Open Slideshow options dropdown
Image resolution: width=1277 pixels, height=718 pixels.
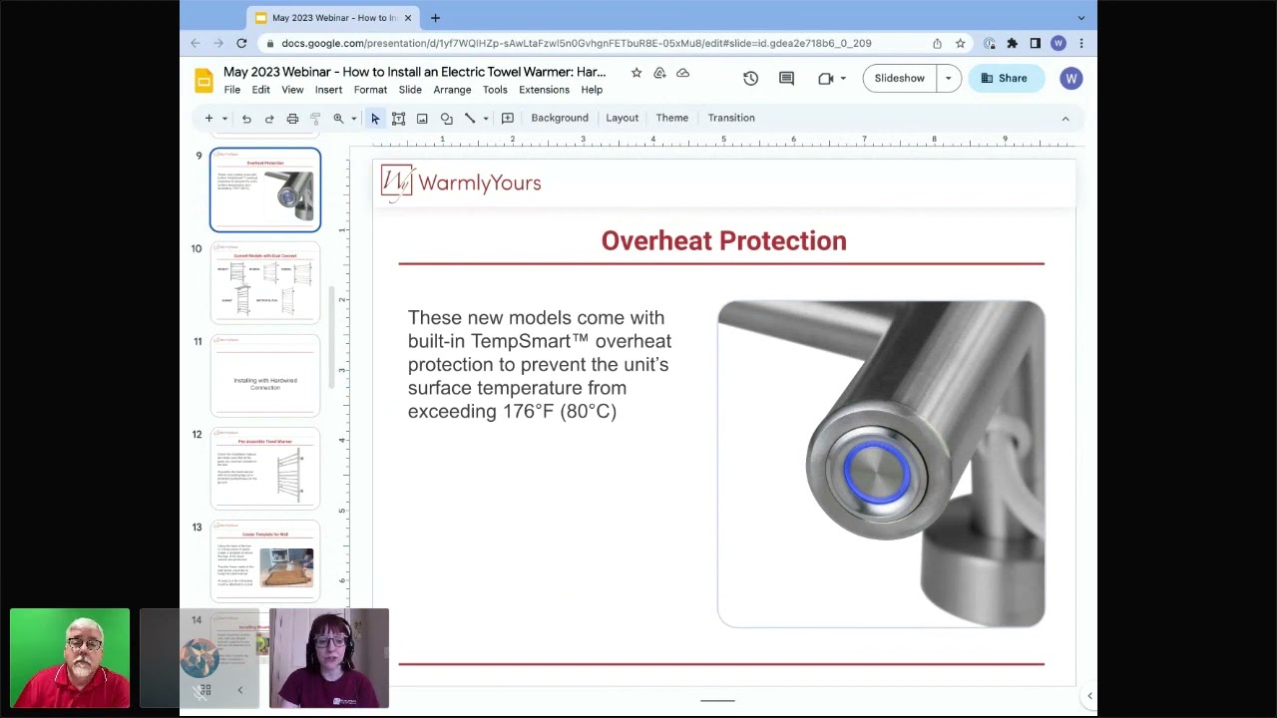click(x=948, y=78)
